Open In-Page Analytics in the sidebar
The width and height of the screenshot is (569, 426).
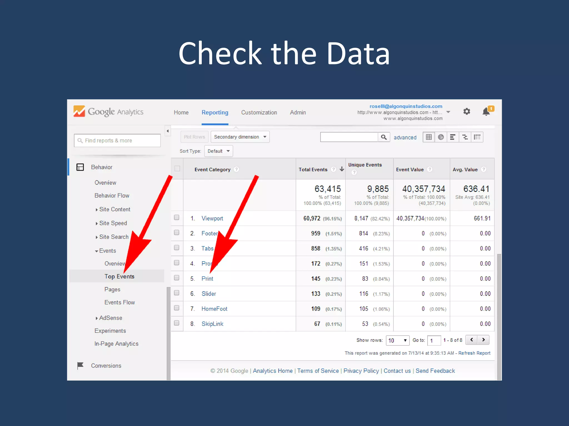(x=116, y=344)
